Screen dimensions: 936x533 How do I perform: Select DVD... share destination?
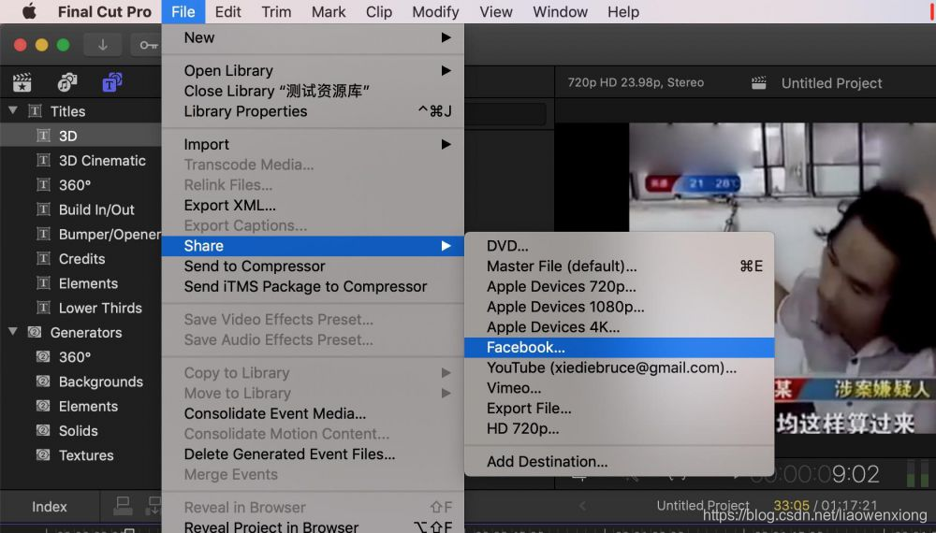619,246
